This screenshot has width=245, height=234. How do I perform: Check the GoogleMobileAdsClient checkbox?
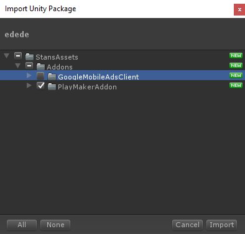tap(40, 76)
